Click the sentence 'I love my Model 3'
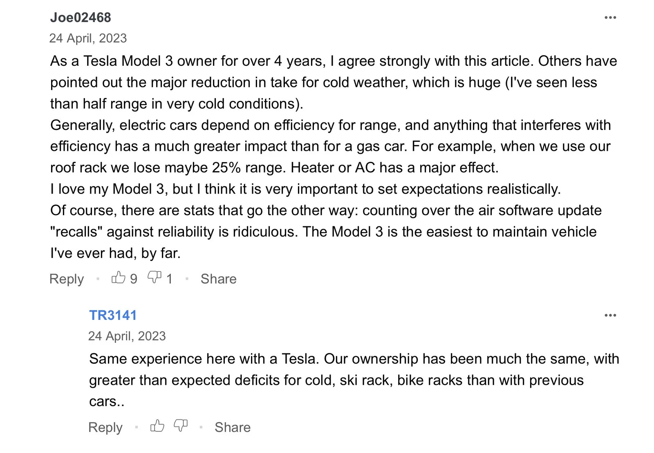Screen dimensions: 654x453 [x=305, y=189]
